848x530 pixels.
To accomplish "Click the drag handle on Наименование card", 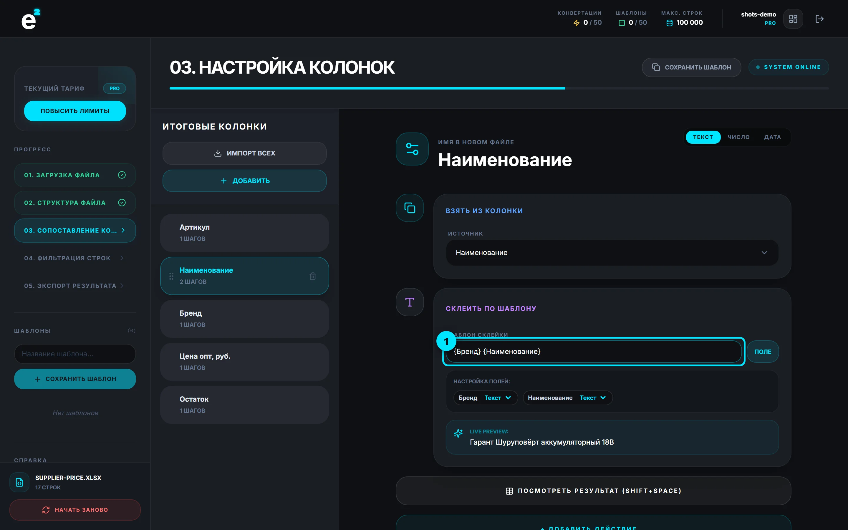I will pyautogui.click(x=171, y=276).
